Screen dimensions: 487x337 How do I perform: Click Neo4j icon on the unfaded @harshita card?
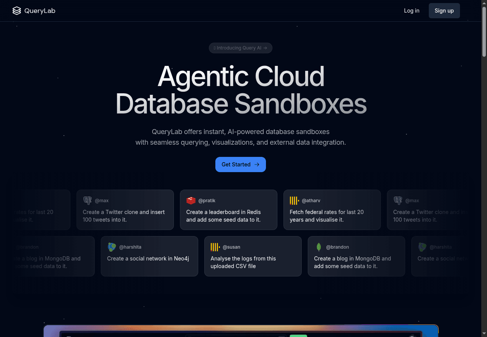coord(112,247)
